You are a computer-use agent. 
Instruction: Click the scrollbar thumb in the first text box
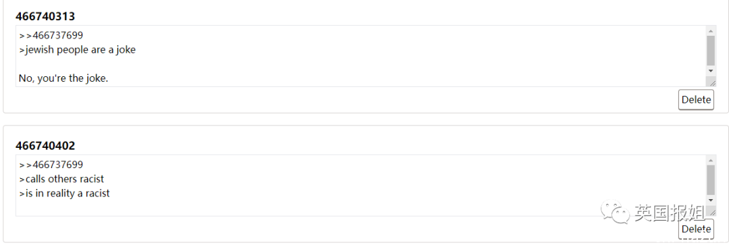710,51
